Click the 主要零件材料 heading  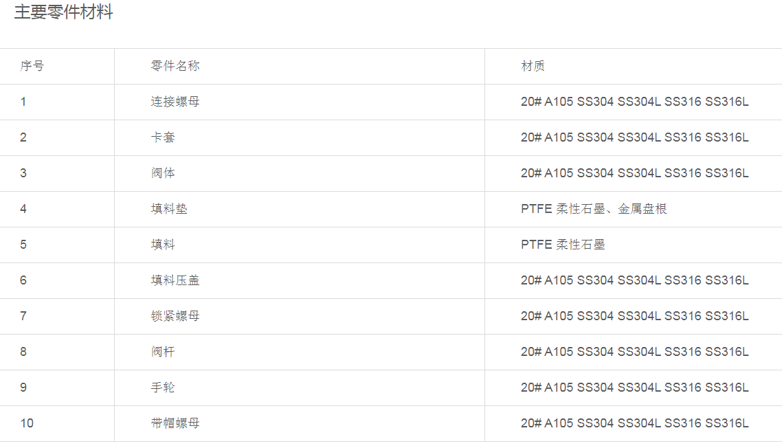click(x=63, y=12)
